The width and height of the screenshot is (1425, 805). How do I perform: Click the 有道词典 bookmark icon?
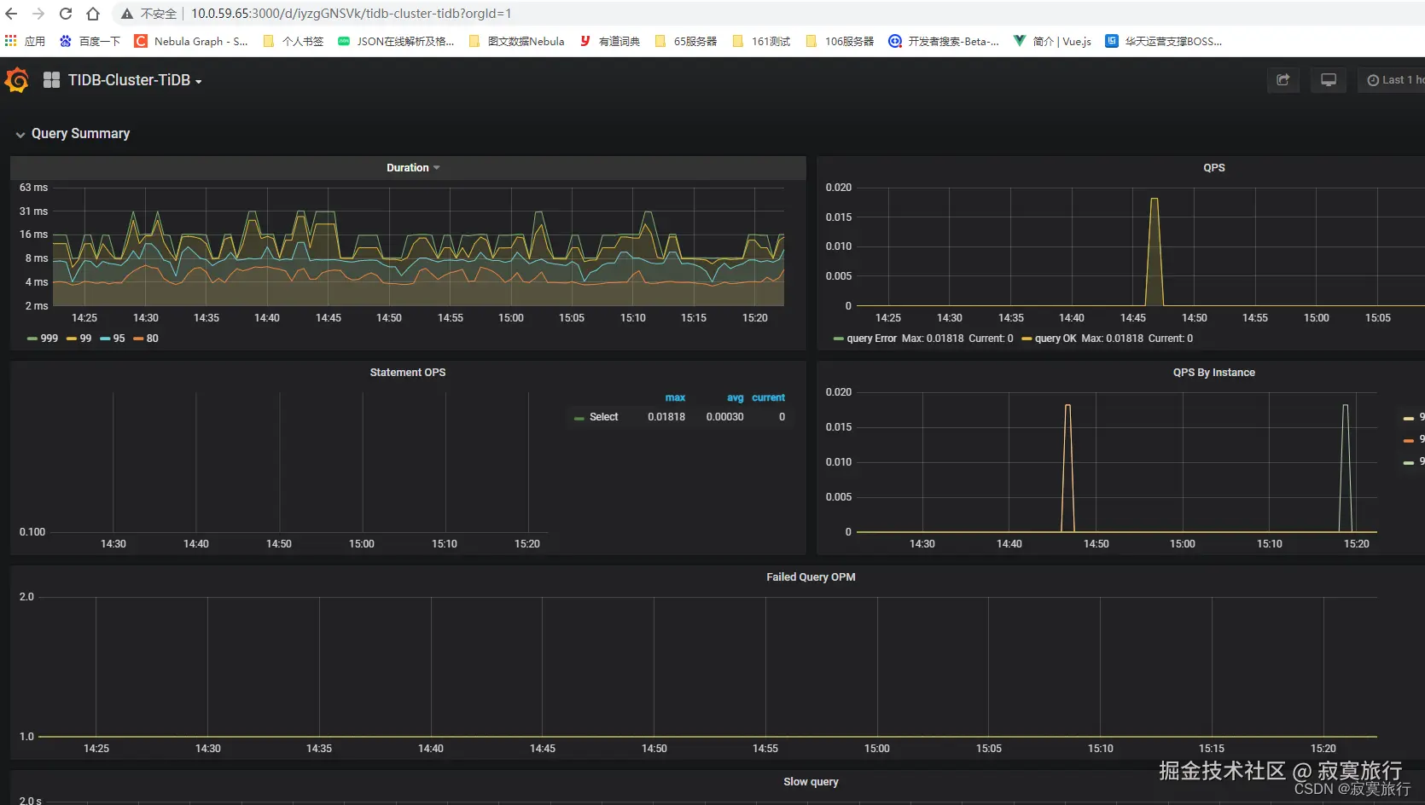[585, 41]
